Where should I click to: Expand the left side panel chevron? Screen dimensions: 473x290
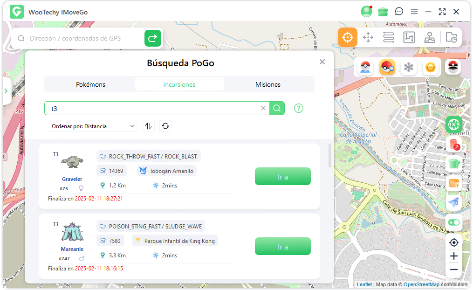[x=6, y=91]
